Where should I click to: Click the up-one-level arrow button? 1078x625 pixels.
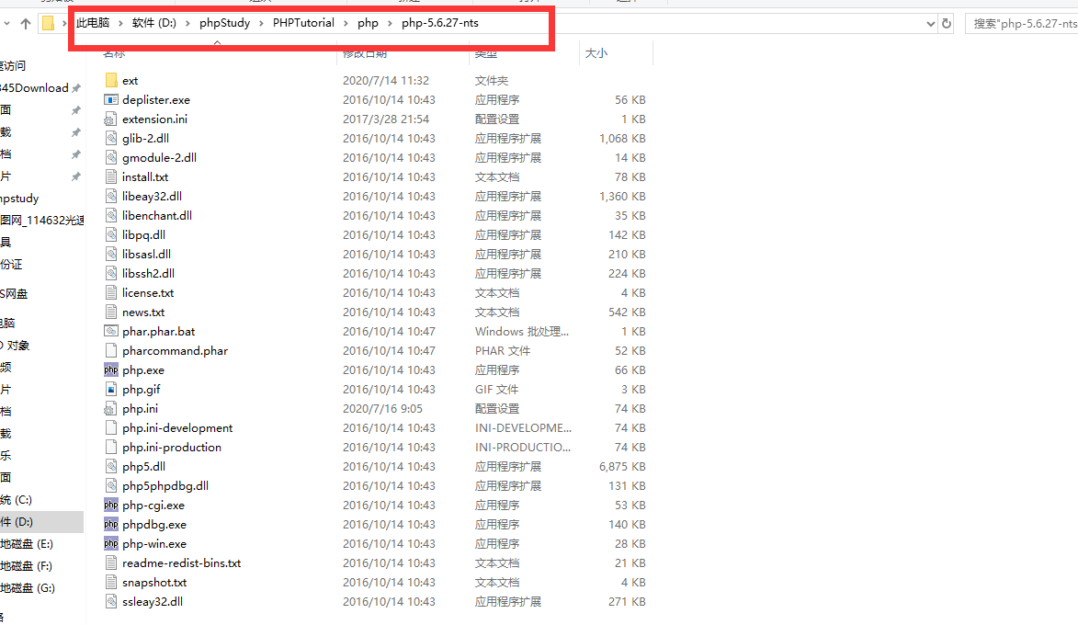(x=26, y=23)
